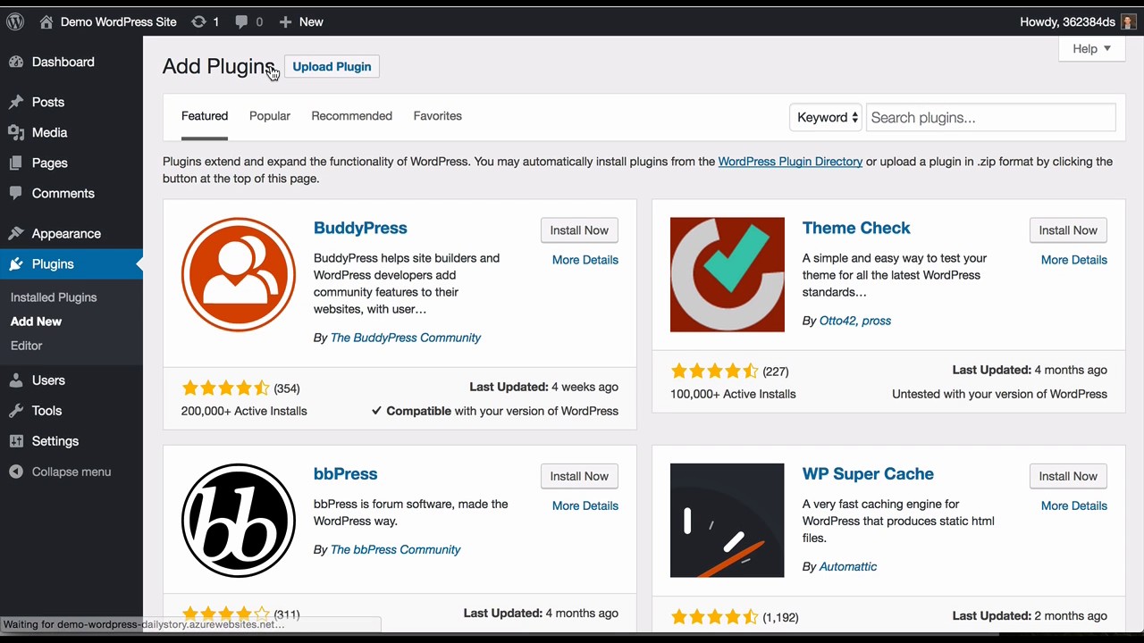The width and height of the screenshot is (1144, 643).
Task: View More Details for bbPress
Action: 585,505
